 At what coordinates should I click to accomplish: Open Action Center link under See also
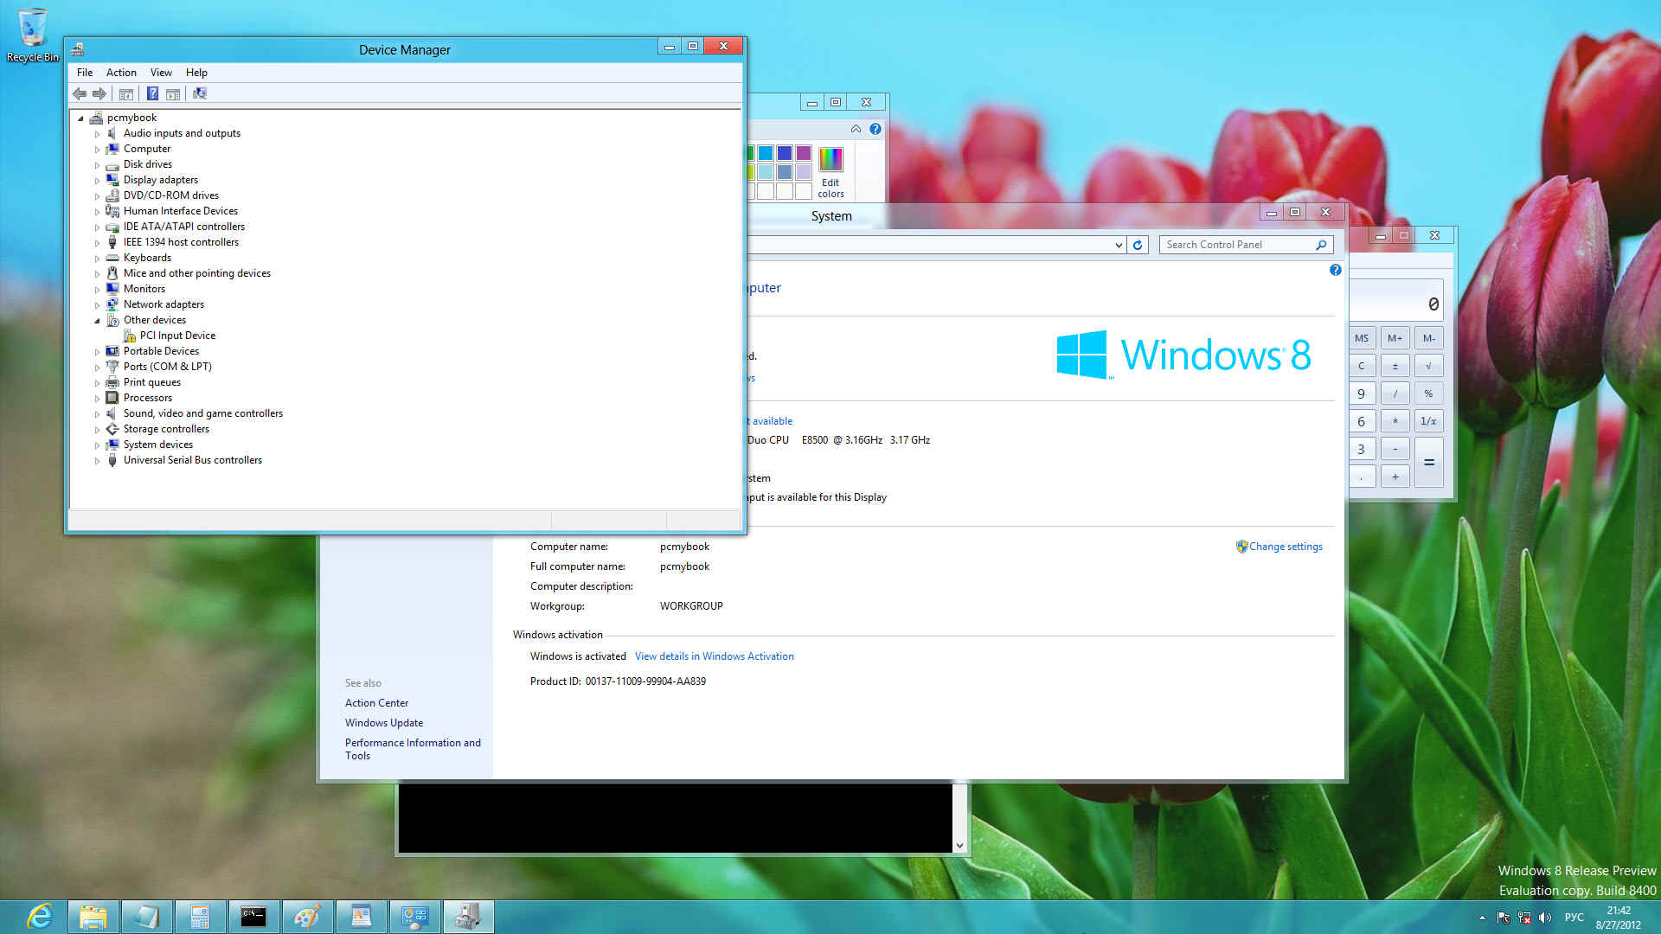376,703
